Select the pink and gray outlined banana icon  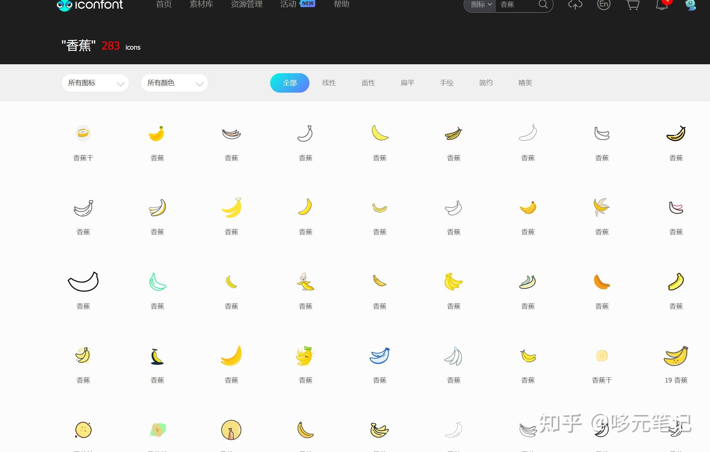231,133
